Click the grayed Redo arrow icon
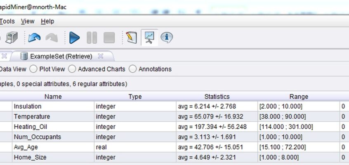Image resolution: width=349 pixels, height=165 pixels. pyautogui.click(x=52, y=38)
